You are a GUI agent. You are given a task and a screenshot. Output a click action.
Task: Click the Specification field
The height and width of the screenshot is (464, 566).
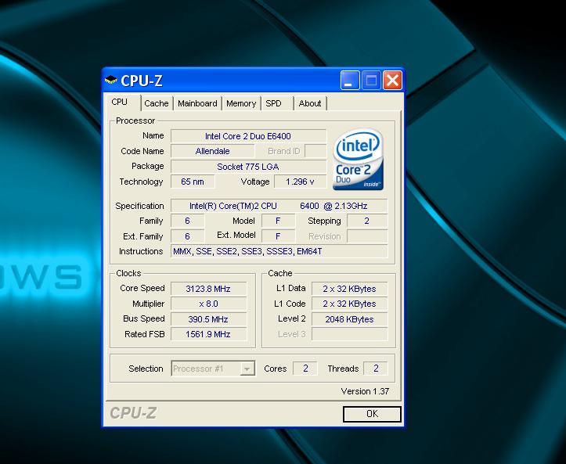[x=279, y=206]
